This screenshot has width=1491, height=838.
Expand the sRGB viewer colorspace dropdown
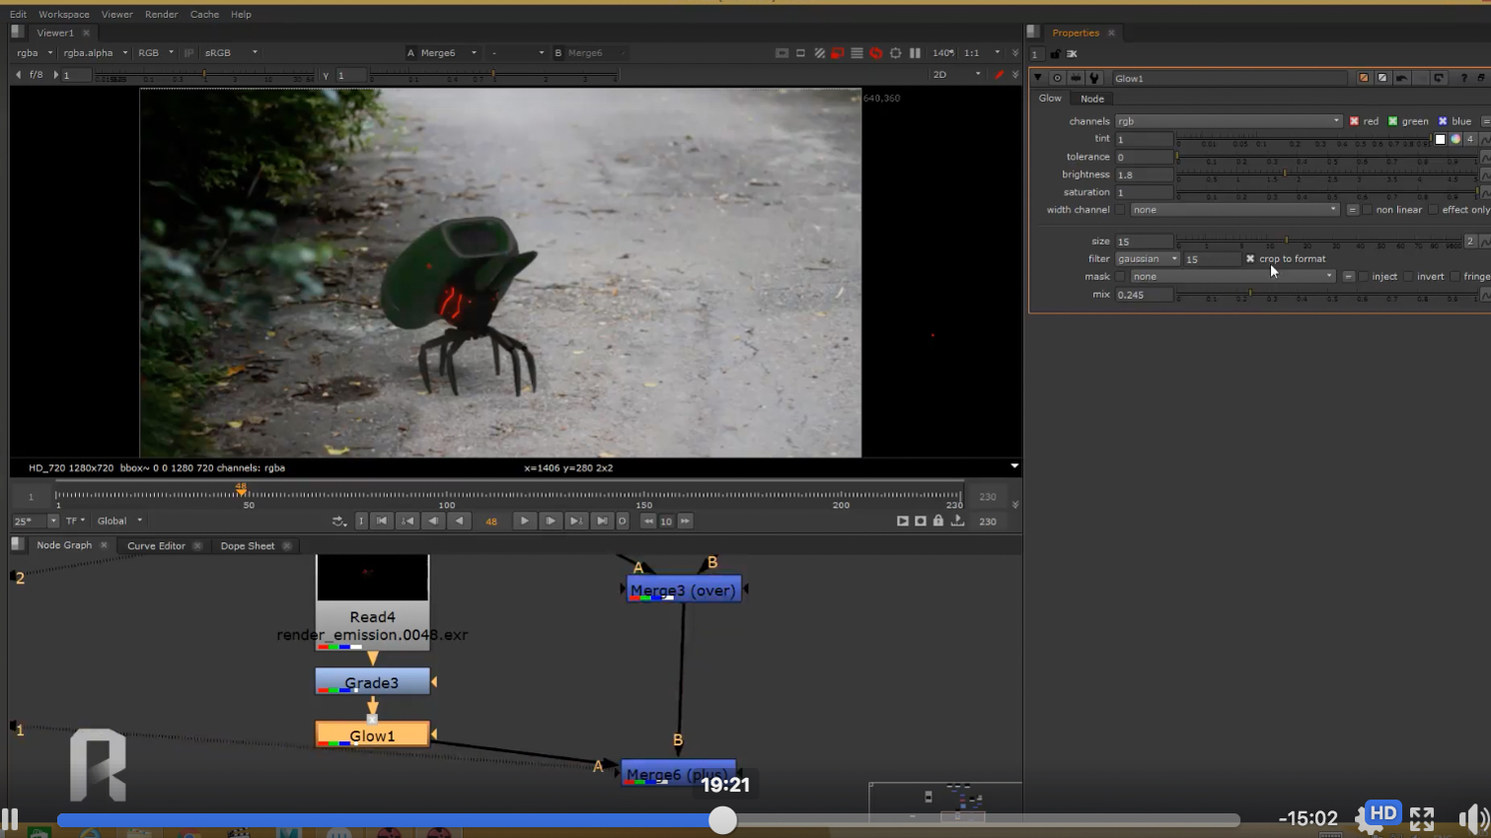tap(231, 53)
